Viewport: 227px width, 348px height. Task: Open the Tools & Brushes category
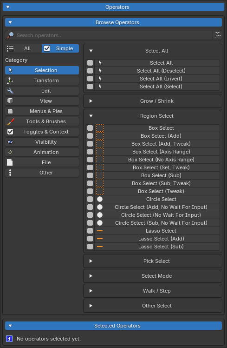click(42, 121)
